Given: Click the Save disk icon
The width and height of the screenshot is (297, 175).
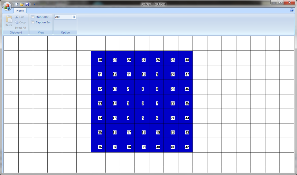Looking at the screenshot, I should pyautogui.click(x=27, y=4).
